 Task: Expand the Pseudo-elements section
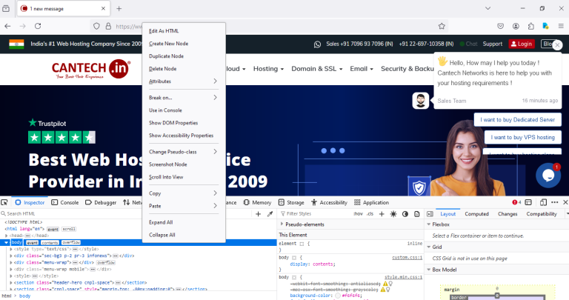[282, 224]
